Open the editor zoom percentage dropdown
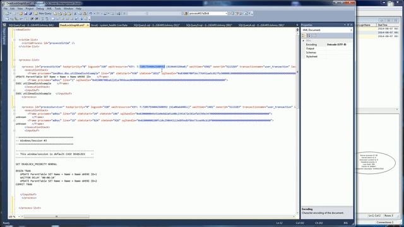The width and height of the screenshot is (404, 227). pyautogui.click(x=18, y=217)
